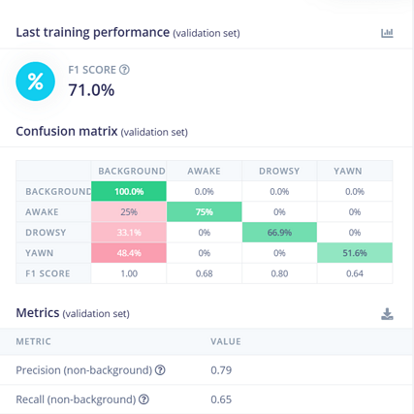Click the cyan percent circle icon

click(35, 81)
